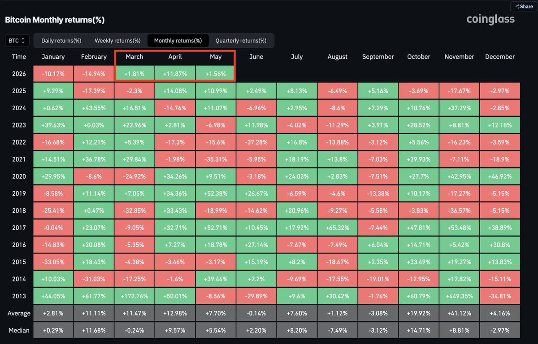The height and width of the screenshot is (344, 538).
Task: Click the January column header
Action: point(53,57)
